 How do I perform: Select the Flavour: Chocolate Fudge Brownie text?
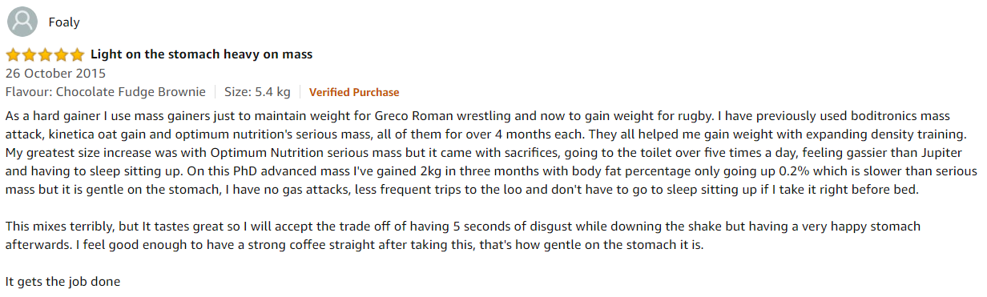(x=106, y=92)
